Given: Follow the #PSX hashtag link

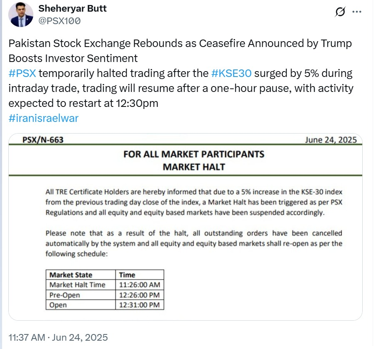Looking at the screenshot, I should pos(22,73).
